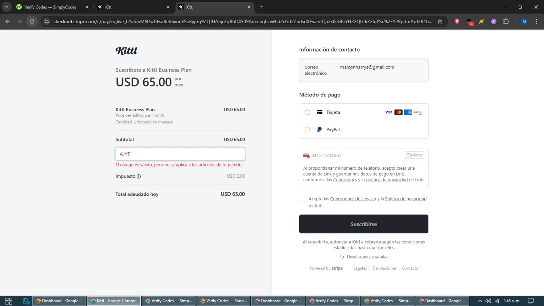Open the Devoluciones gratuitas link
This screenshot has width=544, height=306.
click(x=367, y=257)
